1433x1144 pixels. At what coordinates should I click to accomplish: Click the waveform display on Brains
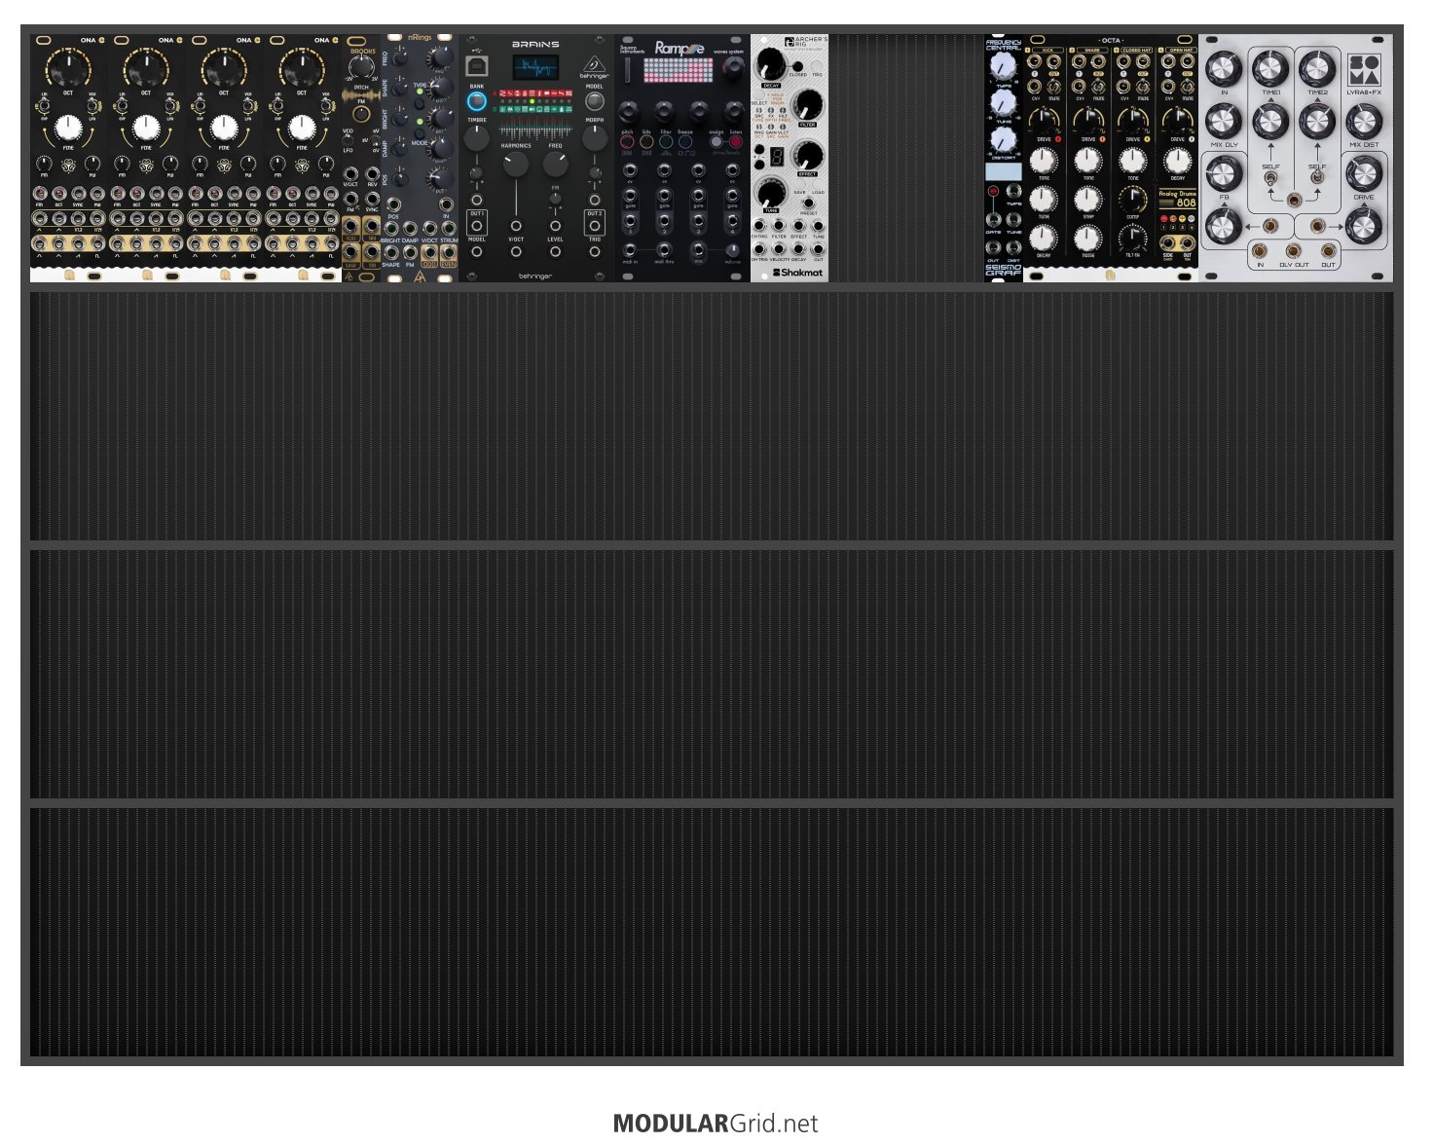click(x=535, y=67)
